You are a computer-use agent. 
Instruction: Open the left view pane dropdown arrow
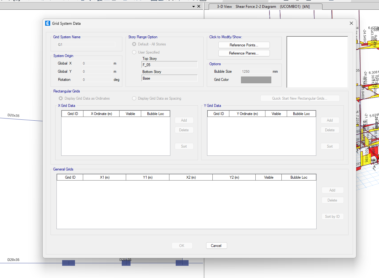point(193,6)
